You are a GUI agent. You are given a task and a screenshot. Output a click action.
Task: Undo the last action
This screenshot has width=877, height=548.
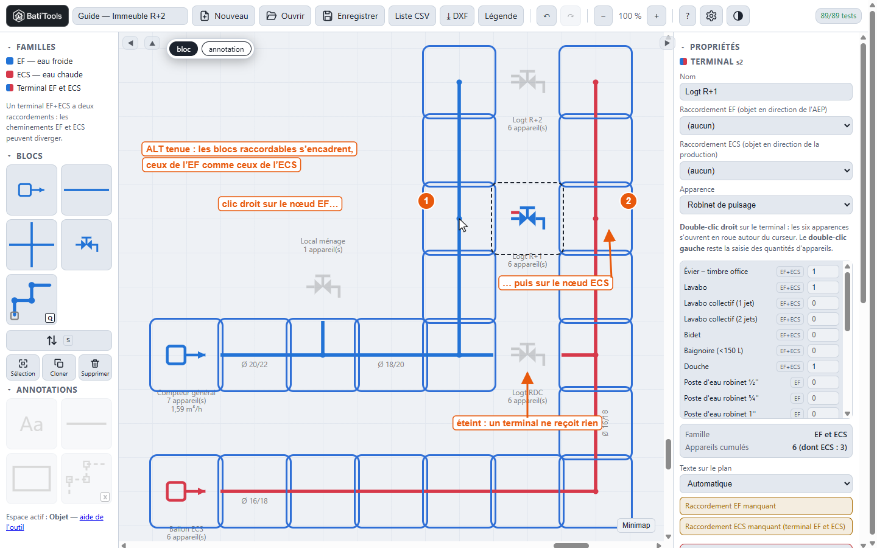pos(547,16)
